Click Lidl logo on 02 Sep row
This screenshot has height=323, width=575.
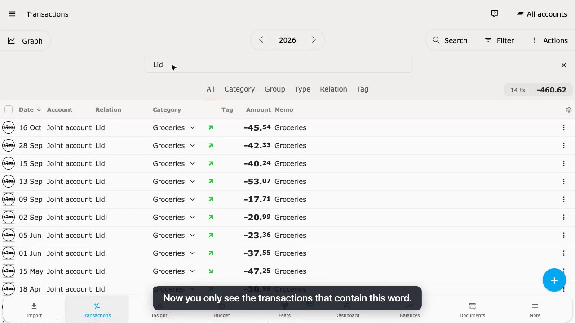tap(9, 217)
